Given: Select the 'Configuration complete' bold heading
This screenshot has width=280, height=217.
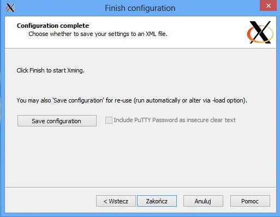Looking at the screenshot, I should click(53, 26).
